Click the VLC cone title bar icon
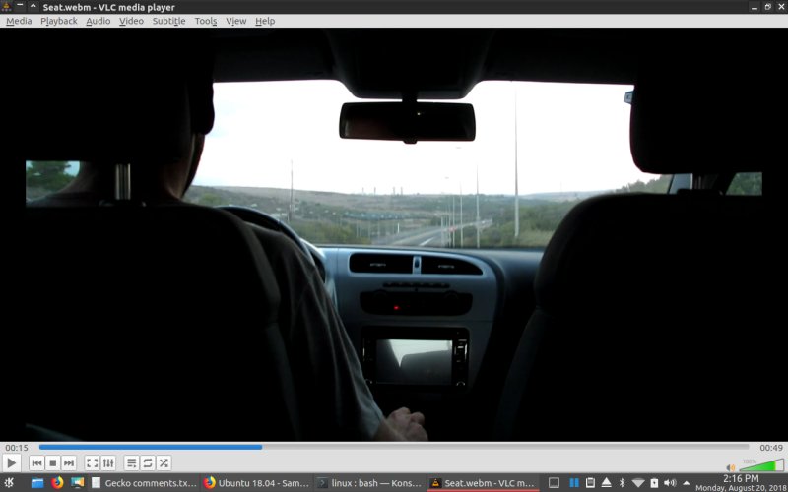 [x=7, y=7]
